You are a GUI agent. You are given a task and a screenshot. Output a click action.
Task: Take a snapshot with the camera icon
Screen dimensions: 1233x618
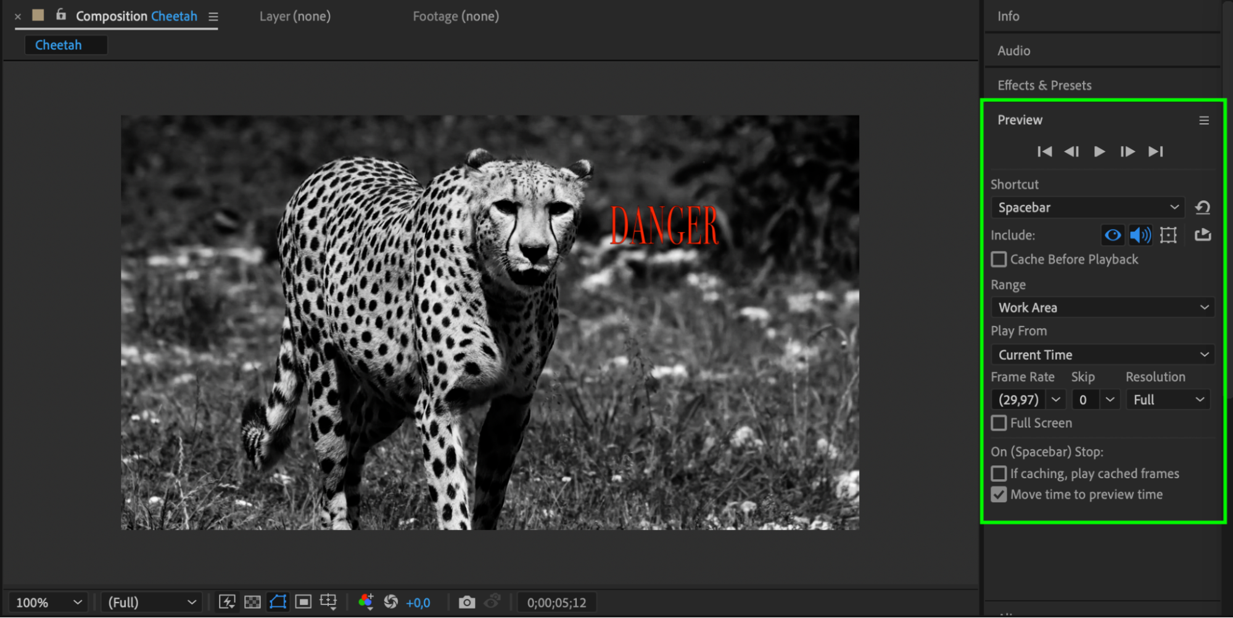(467, 602)
